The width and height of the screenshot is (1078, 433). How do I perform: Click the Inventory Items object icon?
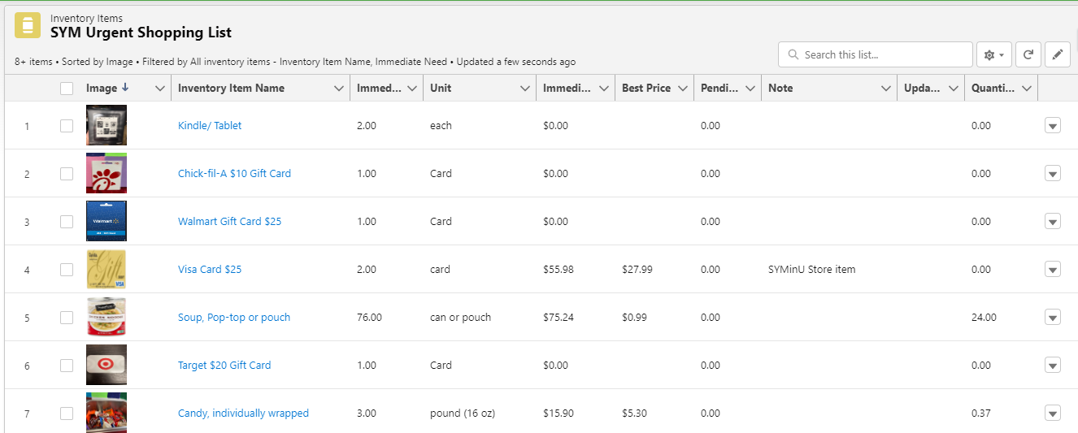28,25
